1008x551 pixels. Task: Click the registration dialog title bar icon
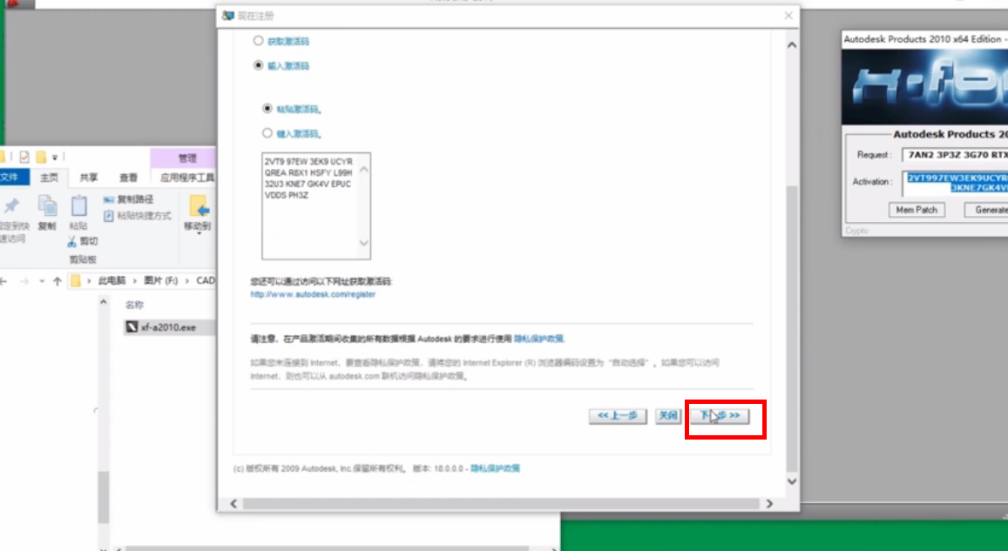pos(227,16)
